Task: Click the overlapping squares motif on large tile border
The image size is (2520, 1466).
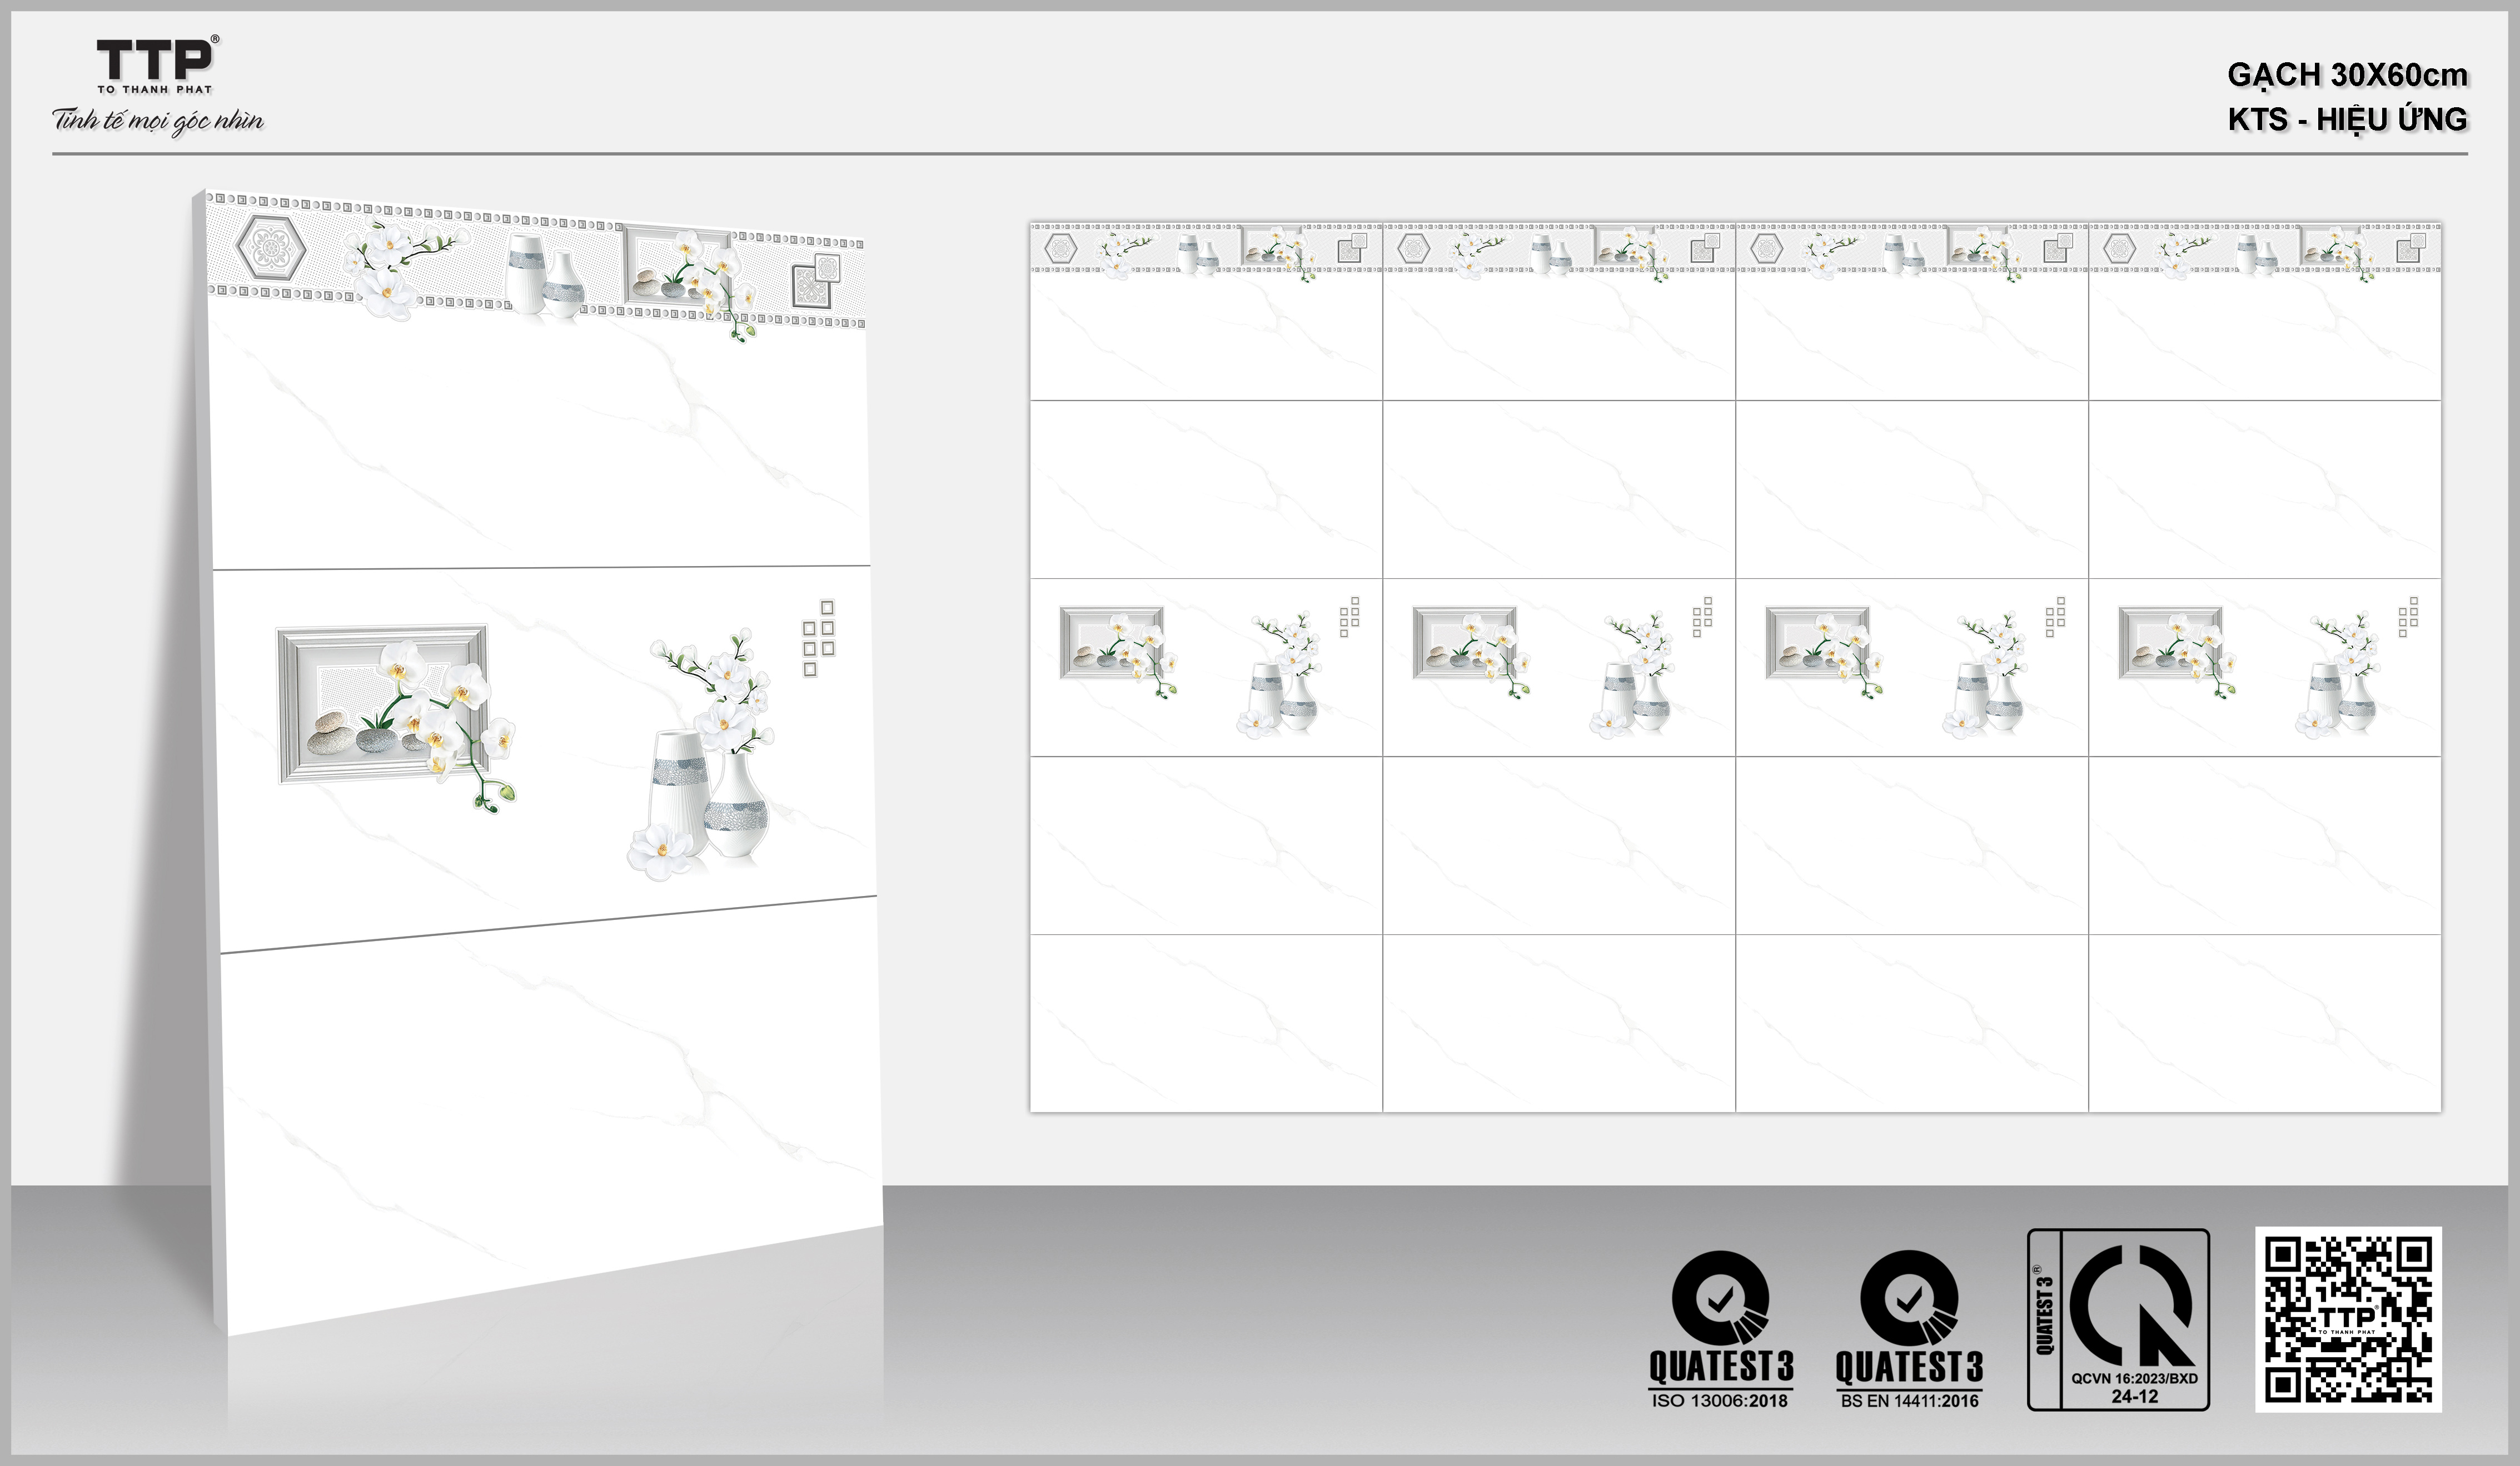Action: (x=816, y=282)
